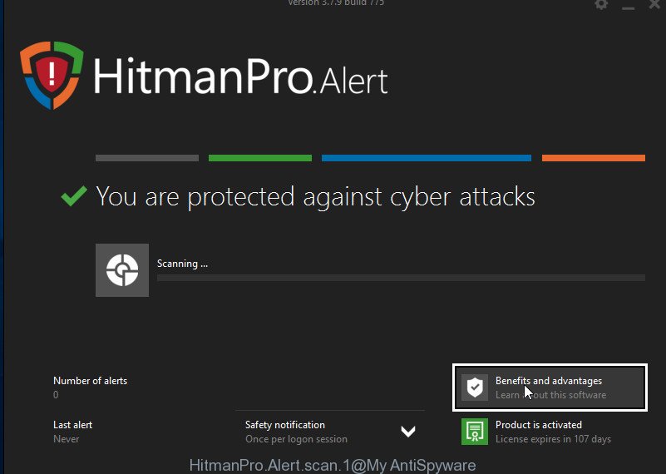666x474 pixels.
Task: View the Number of alerts counter
Action: coord(90,388)
